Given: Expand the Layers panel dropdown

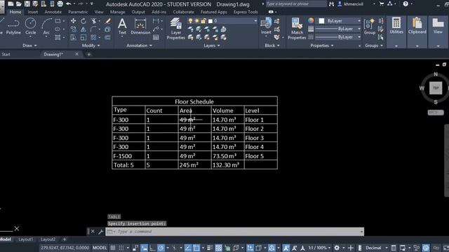Looking at the screenshot, I should tap(212, 45).
